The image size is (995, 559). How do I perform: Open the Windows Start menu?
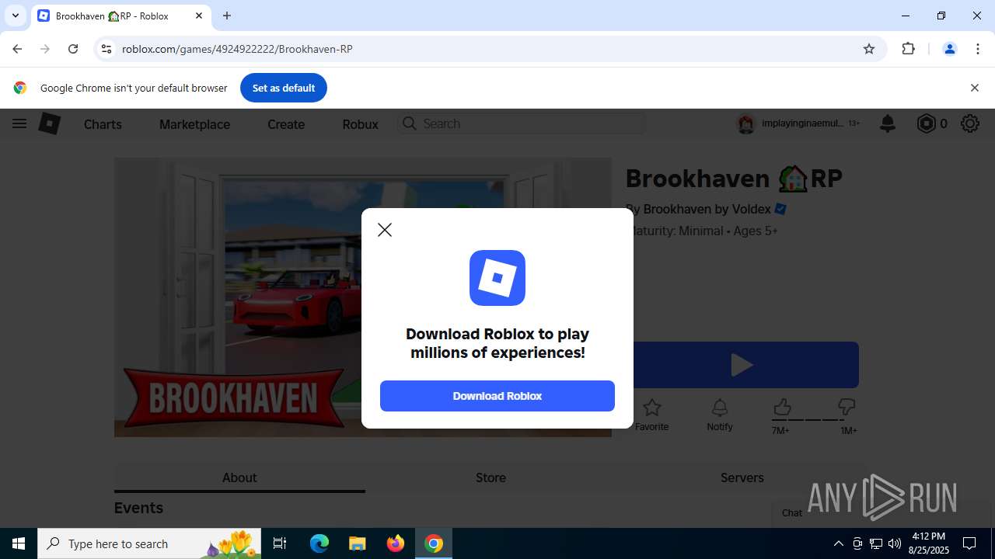tap(19, 543)
